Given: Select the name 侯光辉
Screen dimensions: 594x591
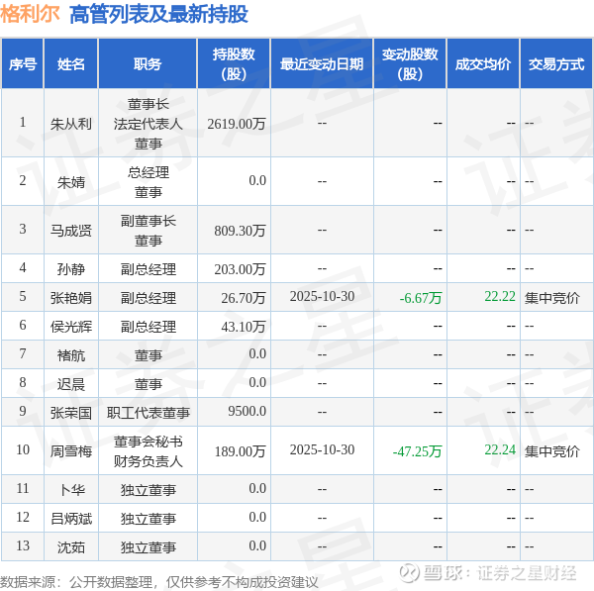Looking at the screenshot, I should tap(71, 327).
